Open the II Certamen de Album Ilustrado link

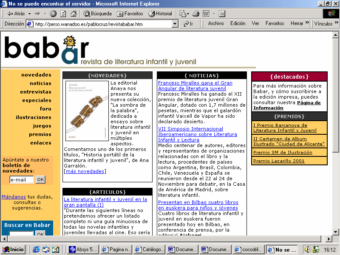click(289, 141)
